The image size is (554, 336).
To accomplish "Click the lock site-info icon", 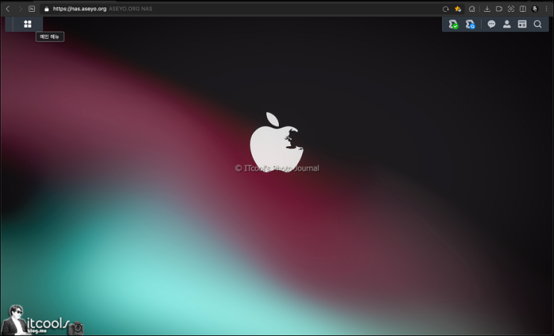I will [x=47, y=9].
